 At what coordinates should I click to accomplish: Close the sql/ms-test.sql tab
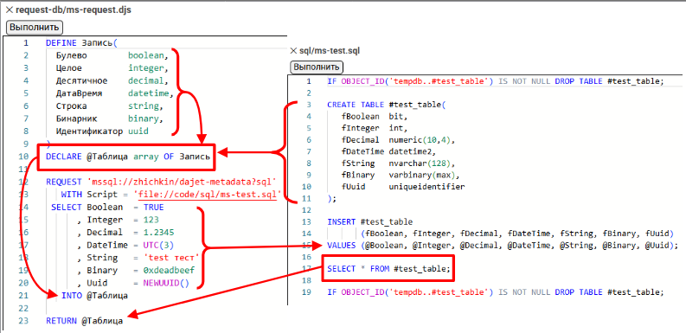(x=293, y=51)
